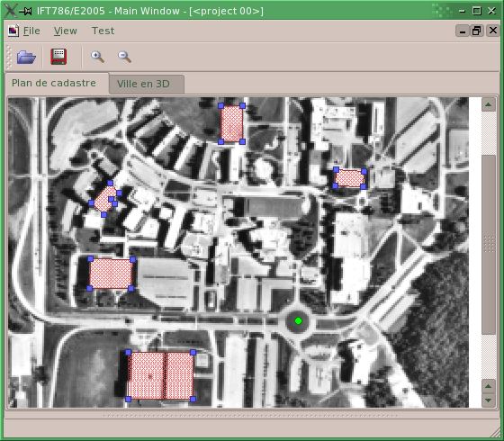Open a project with the folder icon
The width and height of the screenshot is (504, 441).
click(x=26, y=58)
